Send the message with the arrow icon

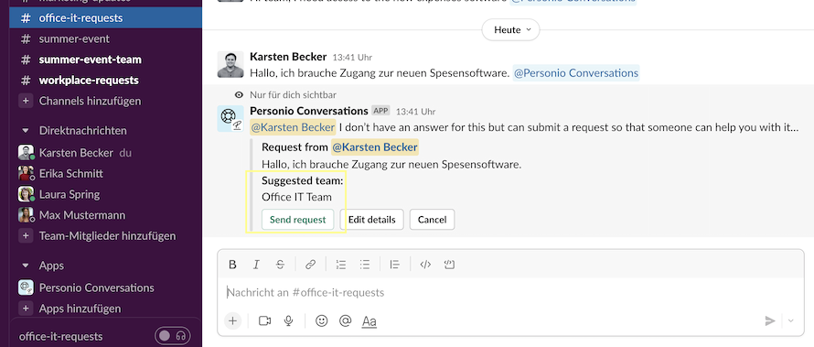[770, 321]
